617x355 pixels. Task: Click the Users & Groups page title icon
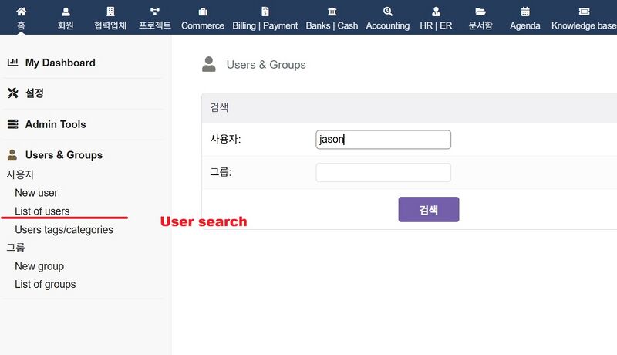[209, 64]
